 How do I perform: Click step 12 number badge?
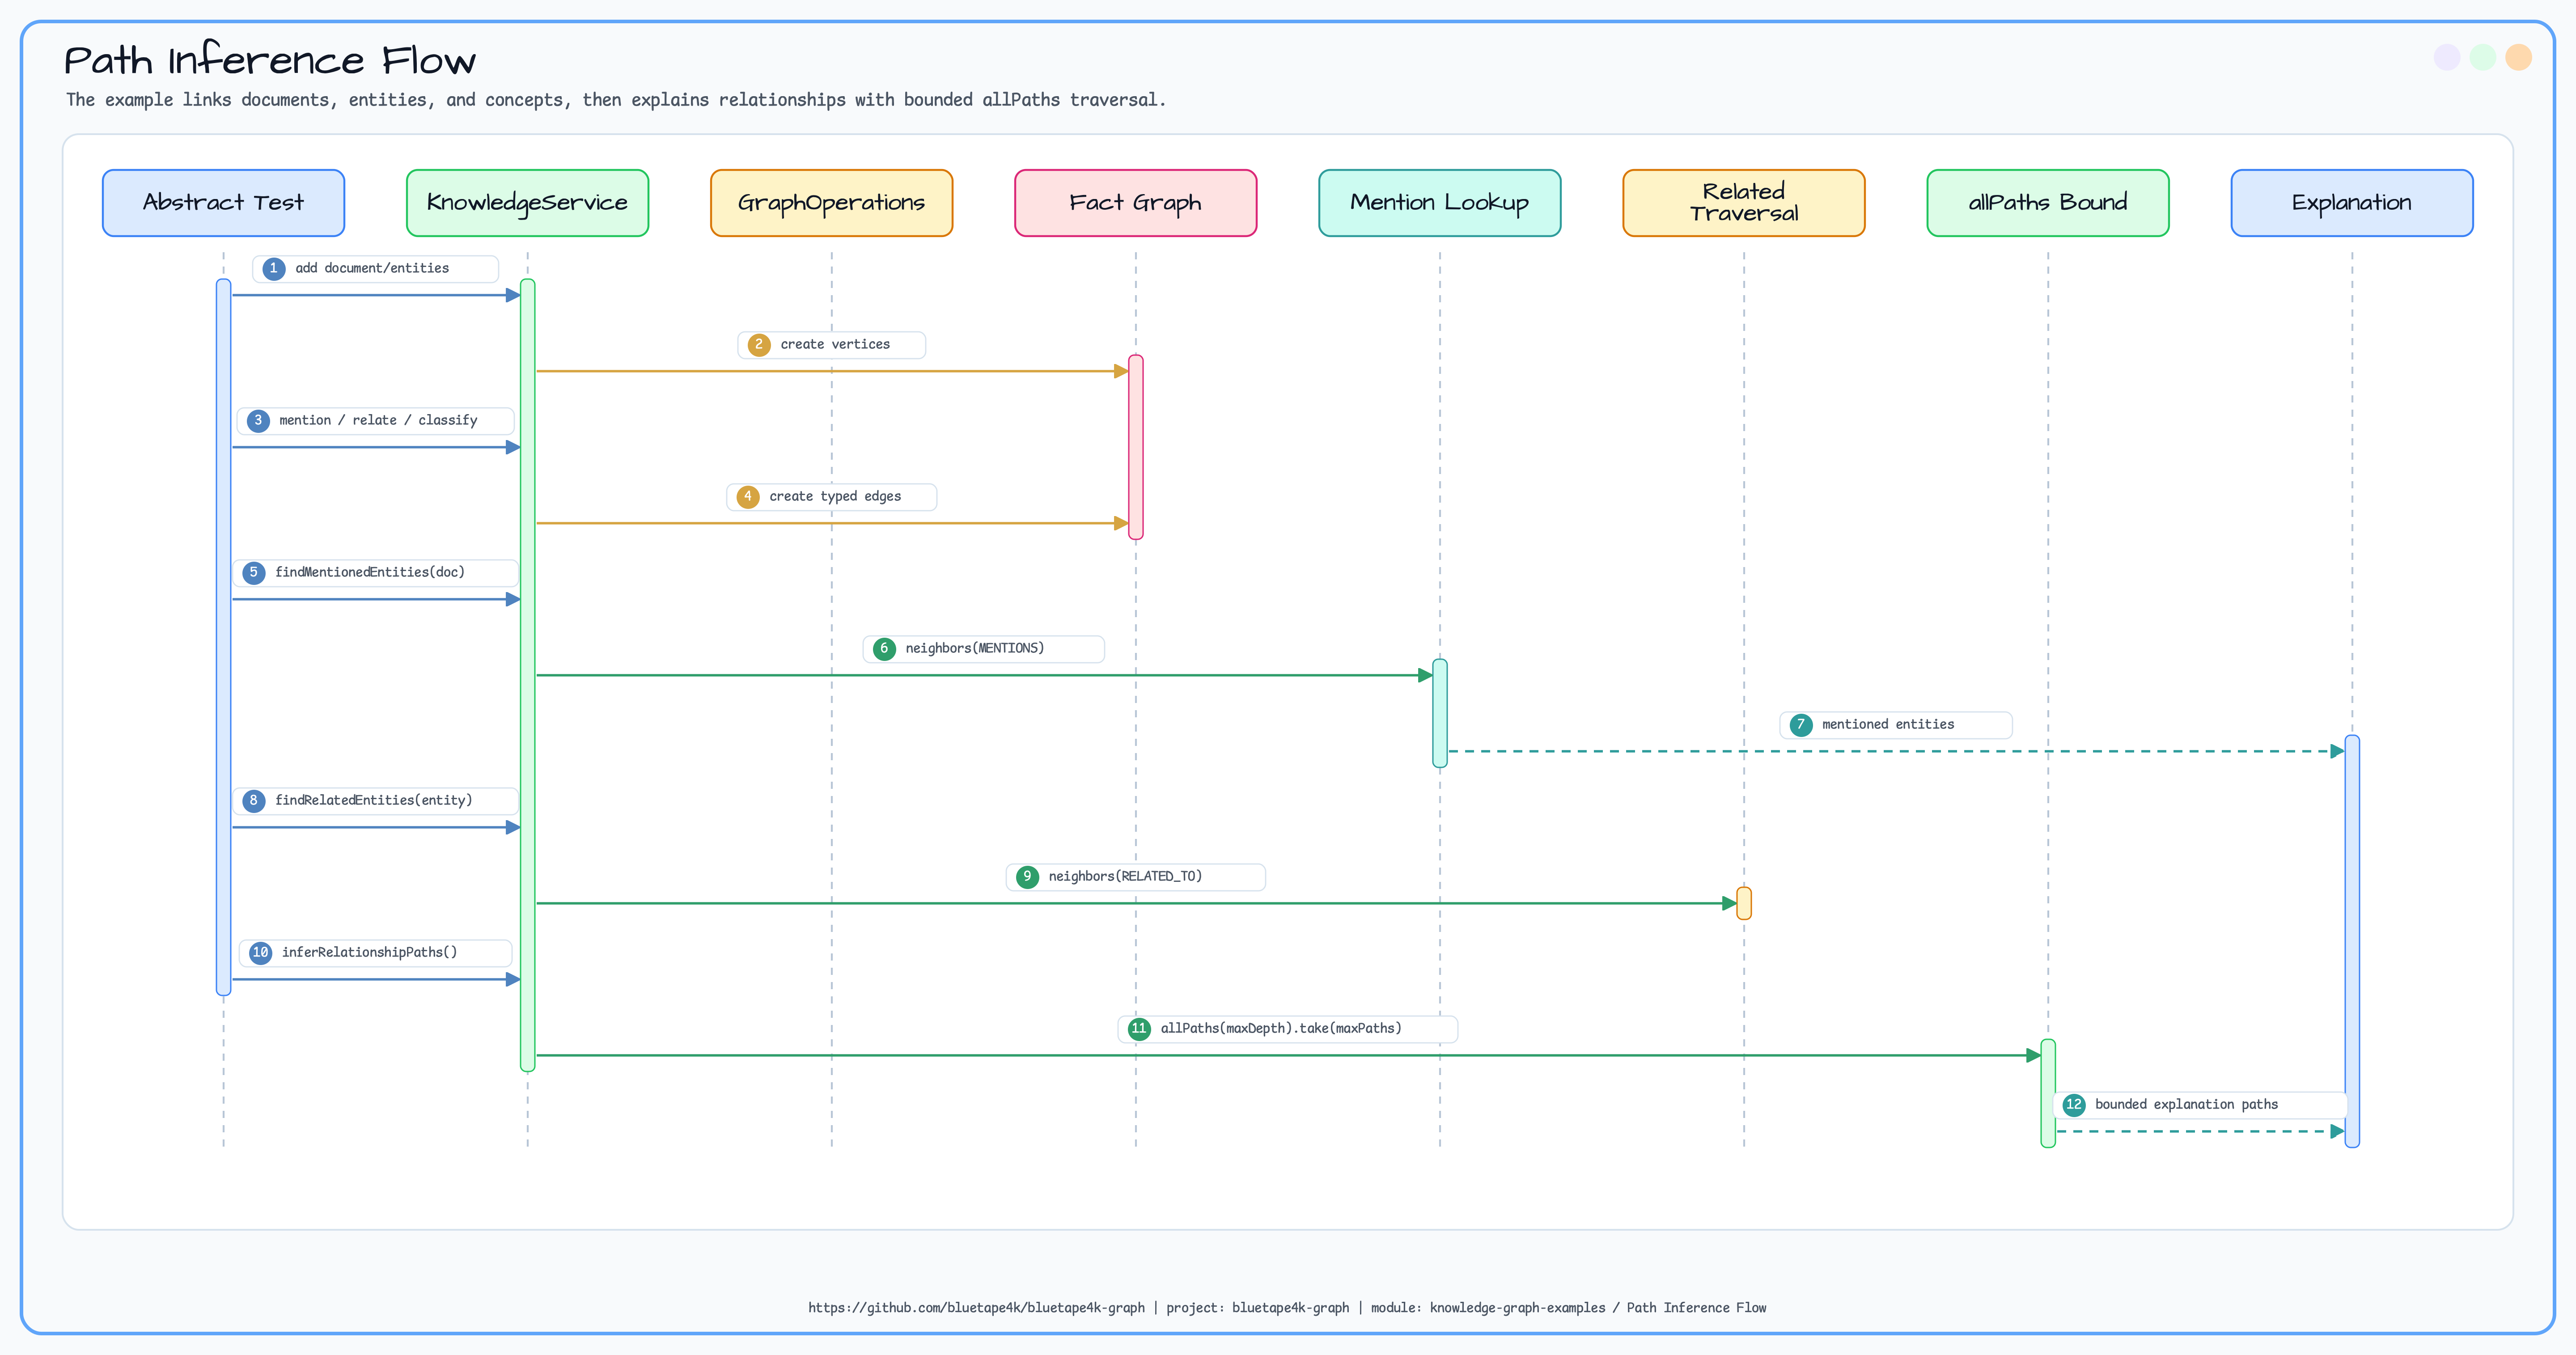coord(2074,1105)
